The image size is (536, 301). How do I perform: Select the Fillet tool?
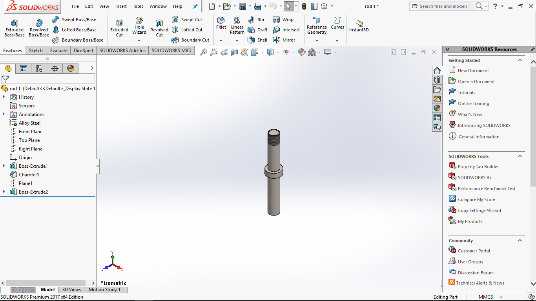point(221,23)
